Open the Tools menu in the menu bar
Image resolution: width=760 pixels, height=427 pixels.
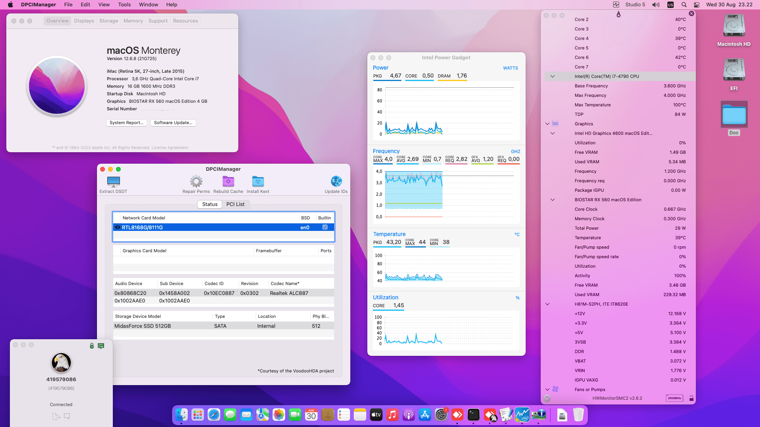124,5
